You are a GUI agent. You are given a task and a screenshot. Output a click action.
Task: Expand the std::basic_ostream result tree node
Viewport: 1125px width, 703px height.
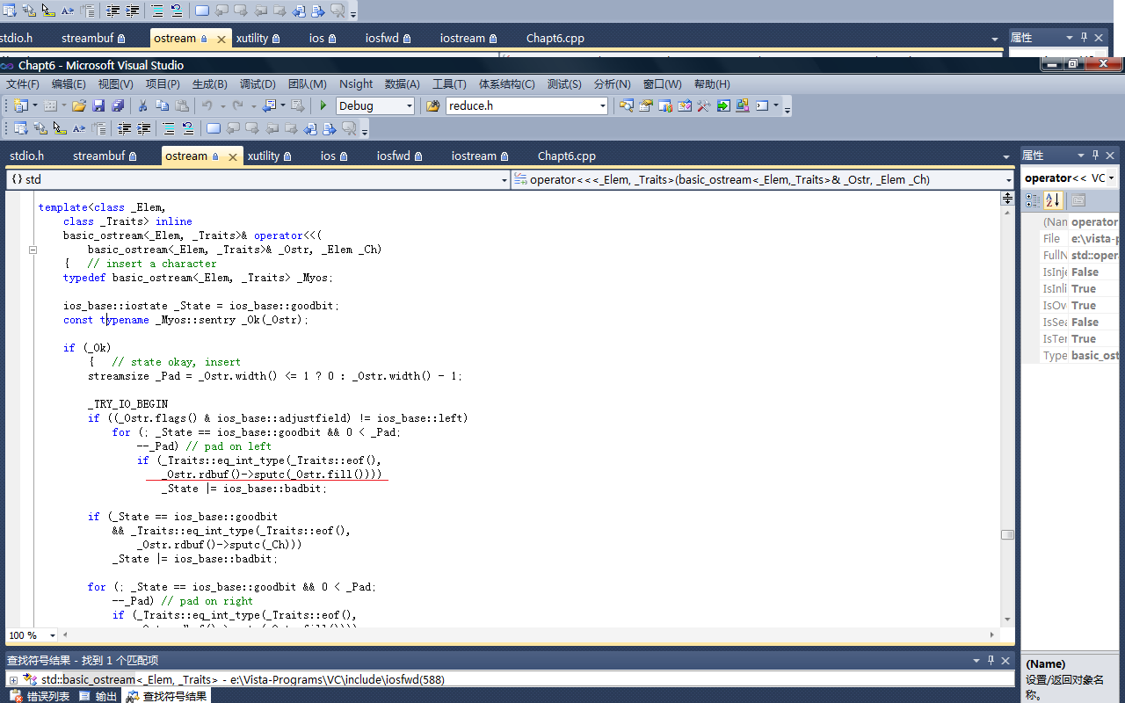point(13,679)
